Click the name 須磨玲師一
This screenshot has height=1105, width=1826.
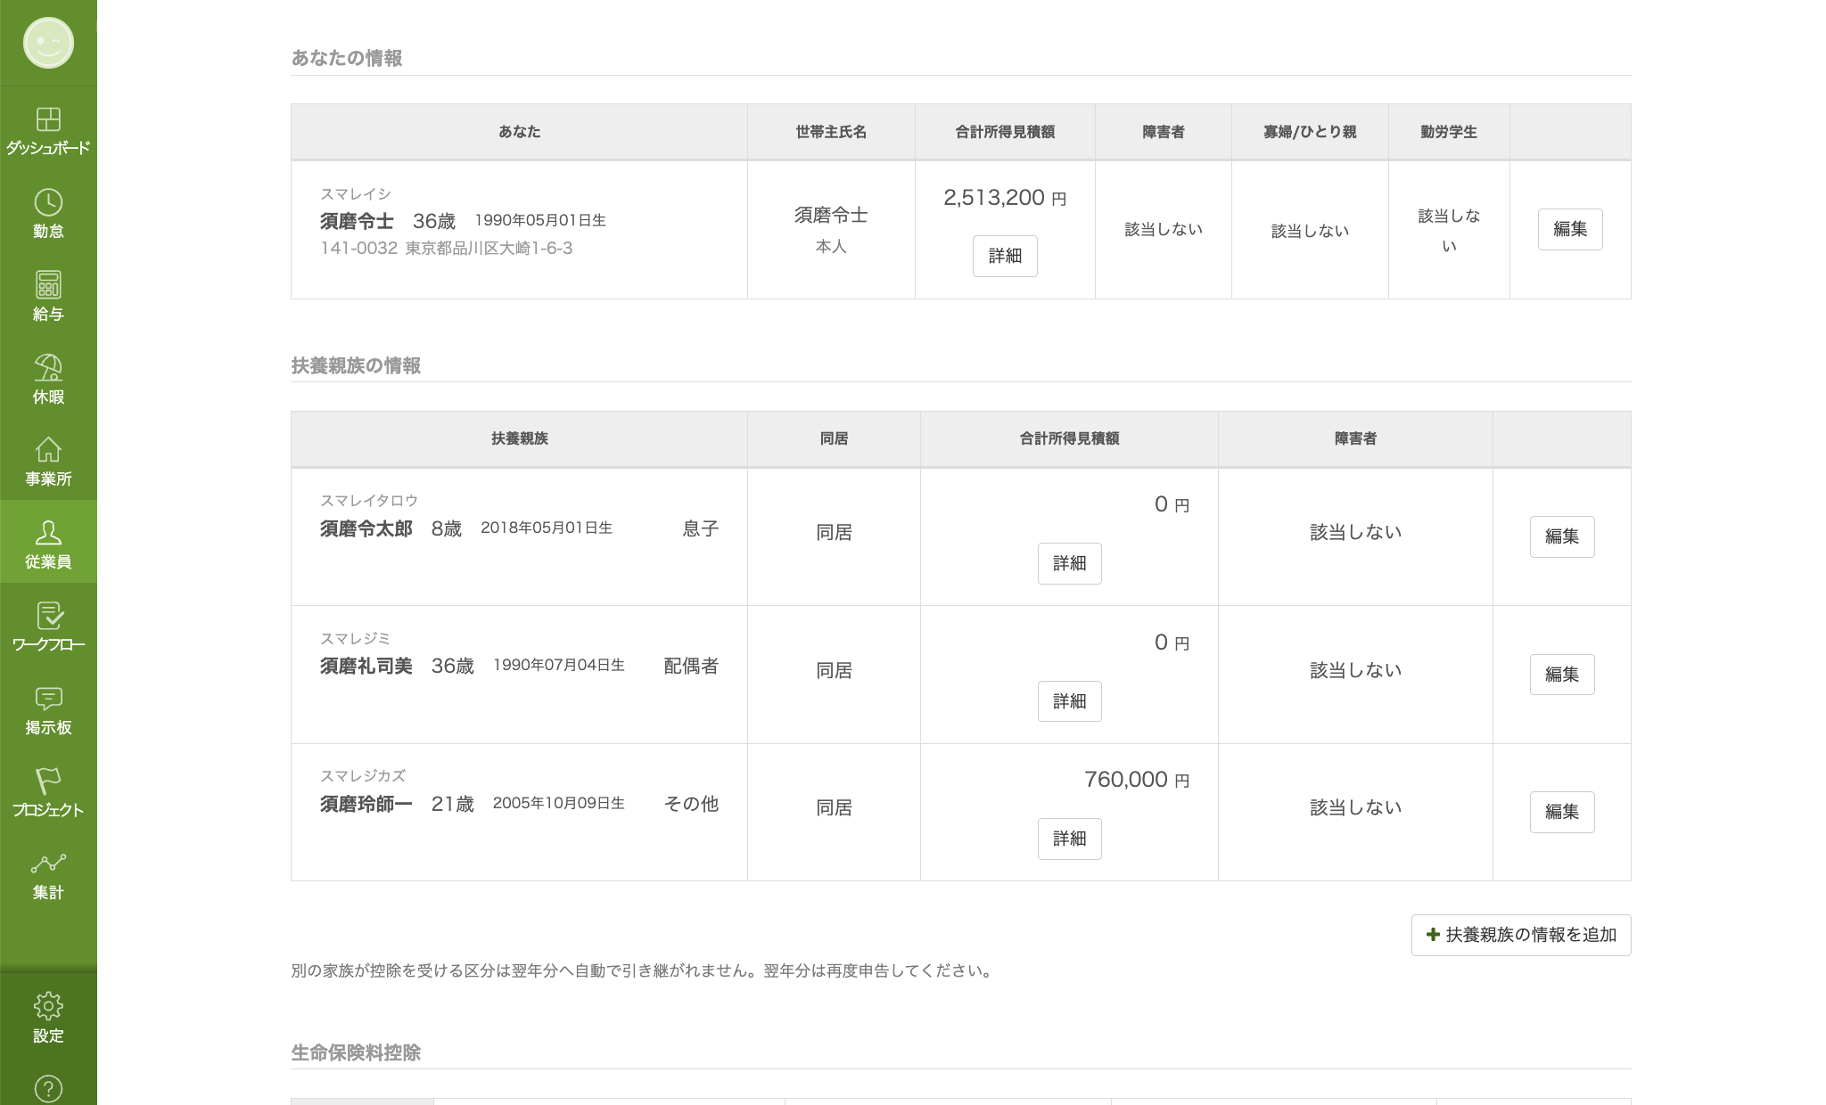click(x=366, y=805)
